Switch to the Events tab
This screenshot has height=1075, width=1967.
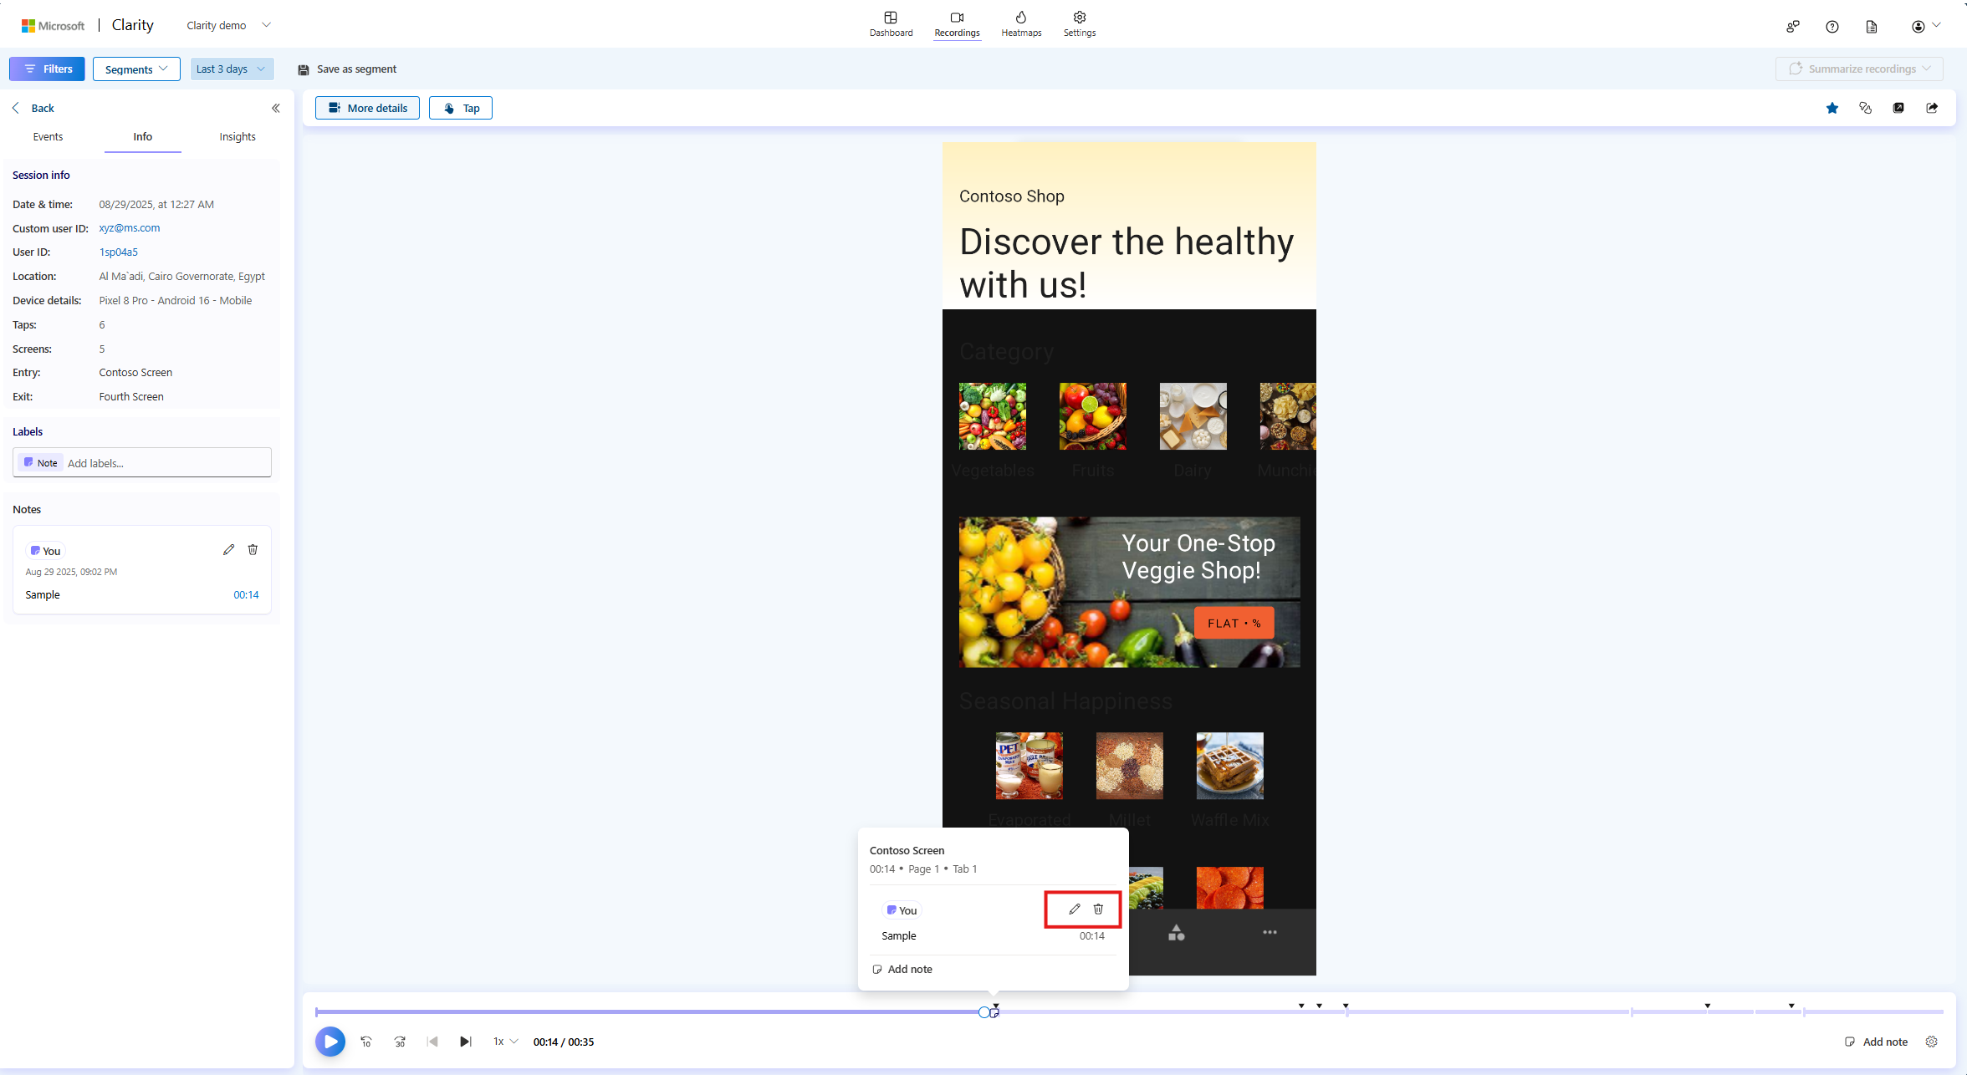tap(48, 136)
